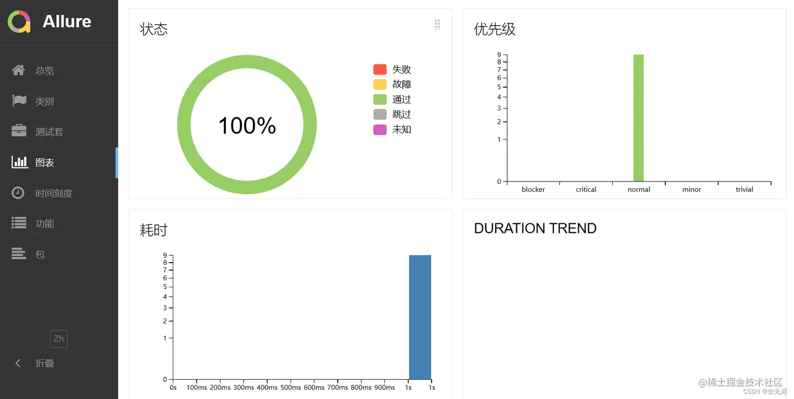This screenshot has width=794, height=399.
Task: Click the 未知 legend label
Action: tap(402, 129)
